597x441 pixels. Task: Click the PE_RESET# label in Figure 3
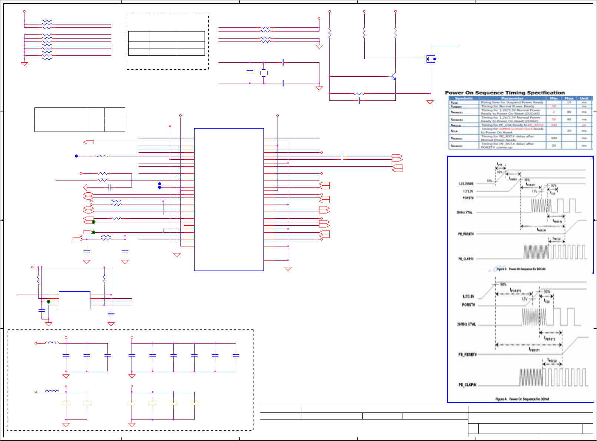point(465,234)
